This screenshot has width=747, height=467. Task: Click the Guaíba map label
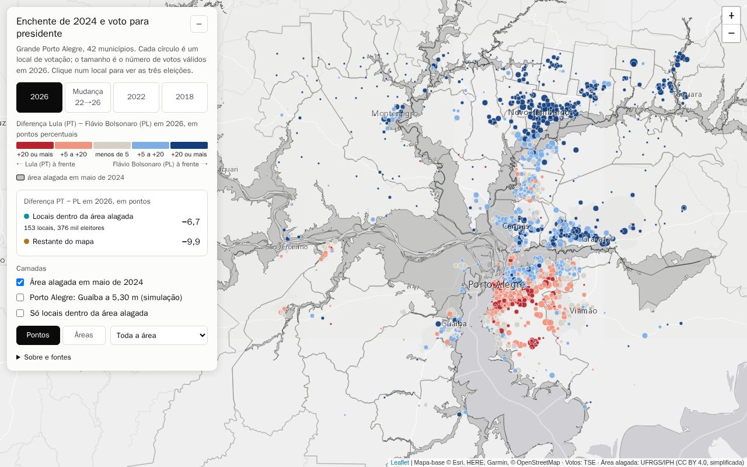[454, 323]
